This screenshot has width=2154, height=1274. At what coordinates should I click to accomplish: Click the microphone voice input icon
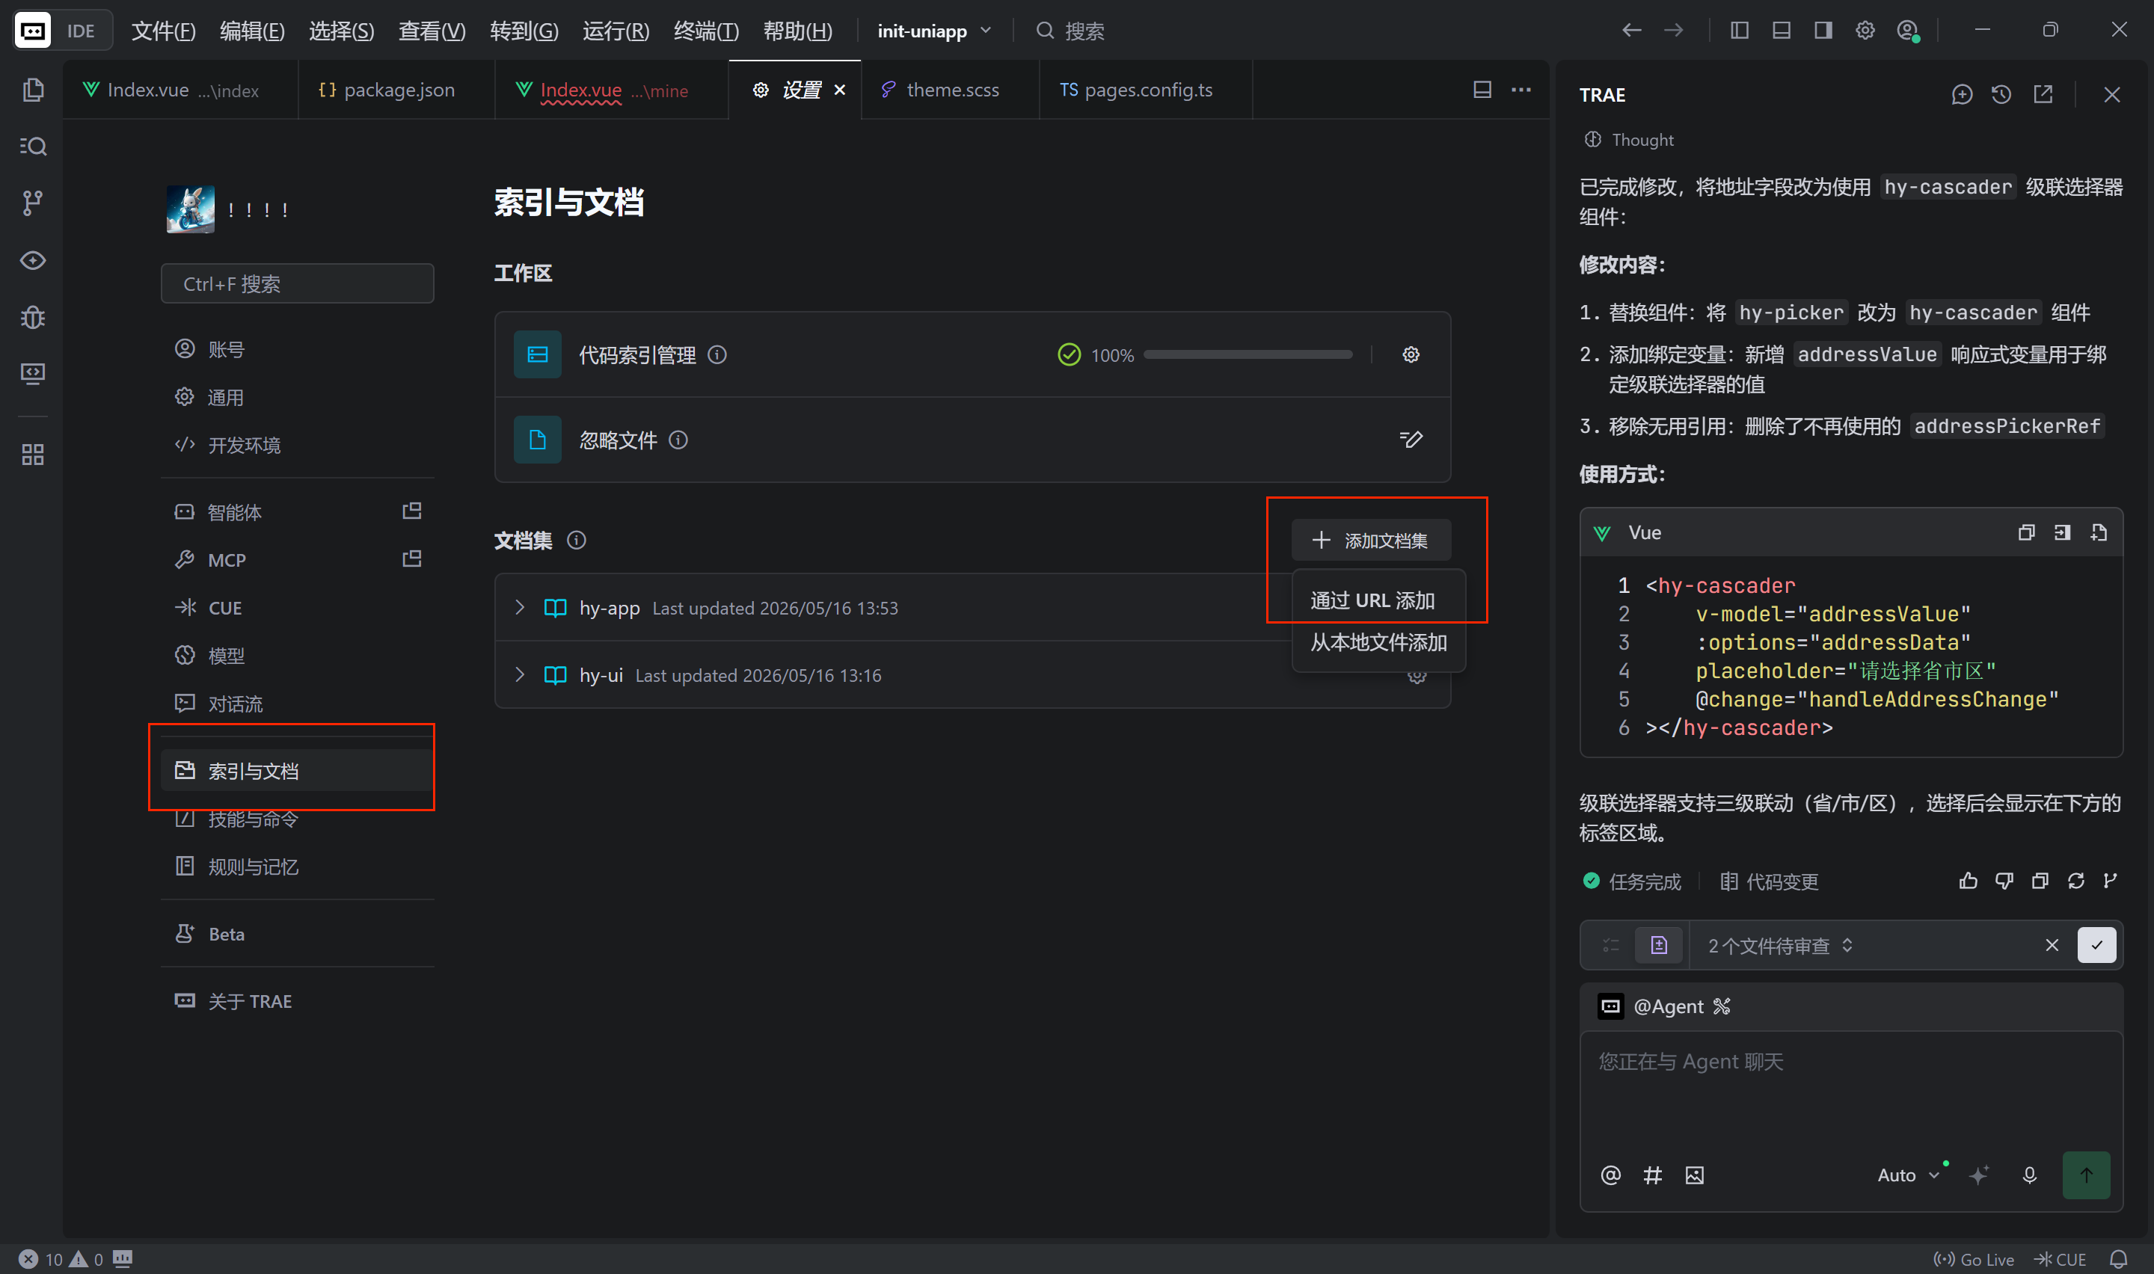(x=2028, y=1175)
